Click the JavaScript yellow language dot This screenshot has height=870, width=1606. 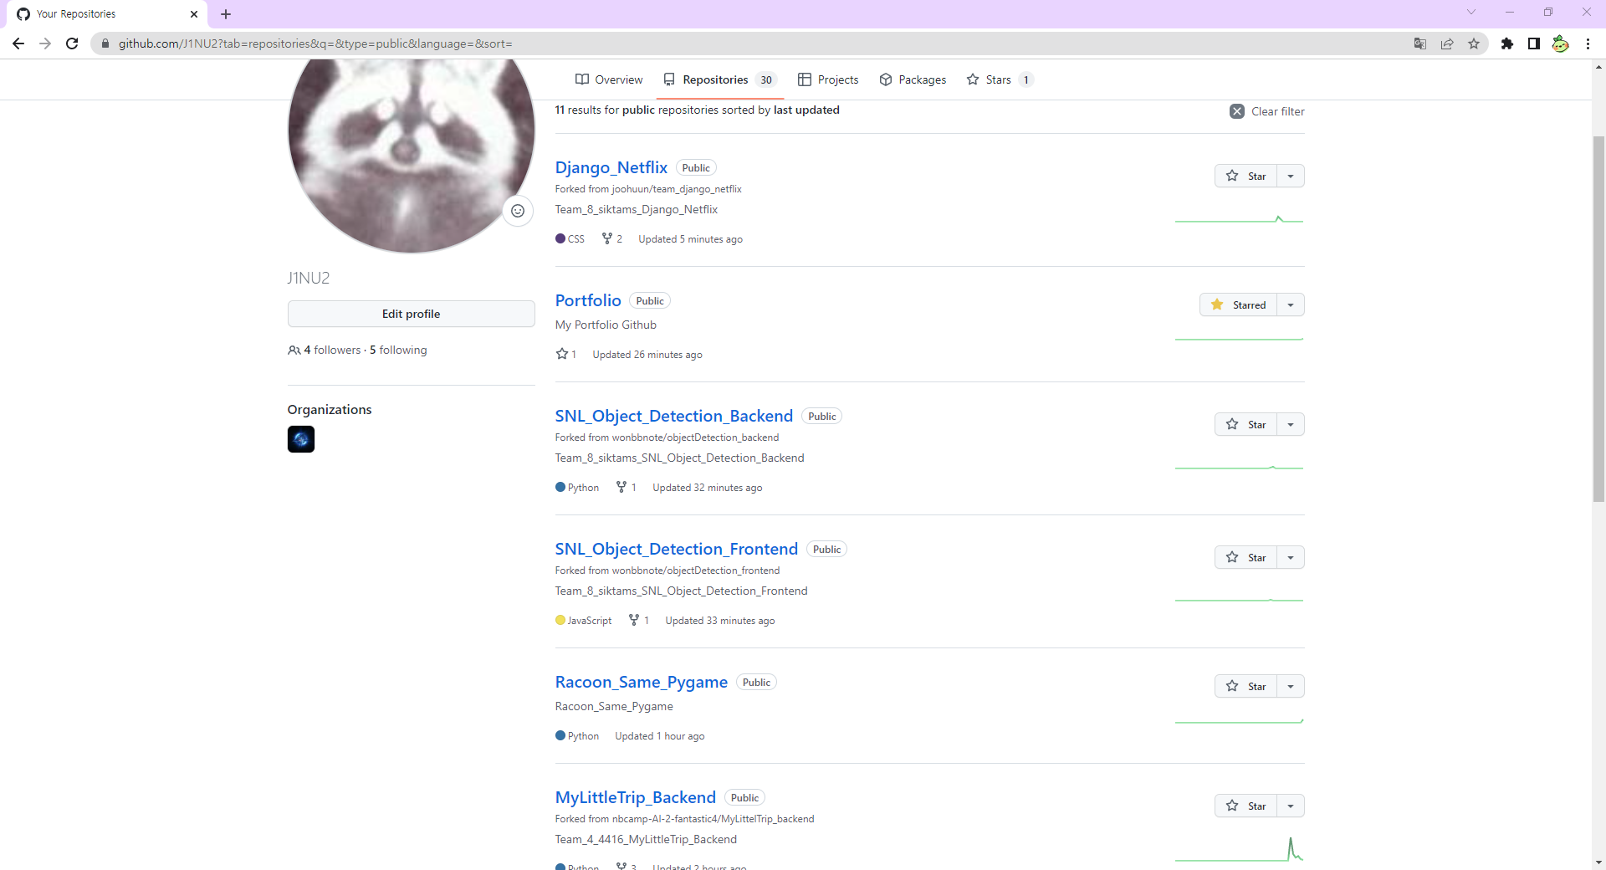(560, 620)
